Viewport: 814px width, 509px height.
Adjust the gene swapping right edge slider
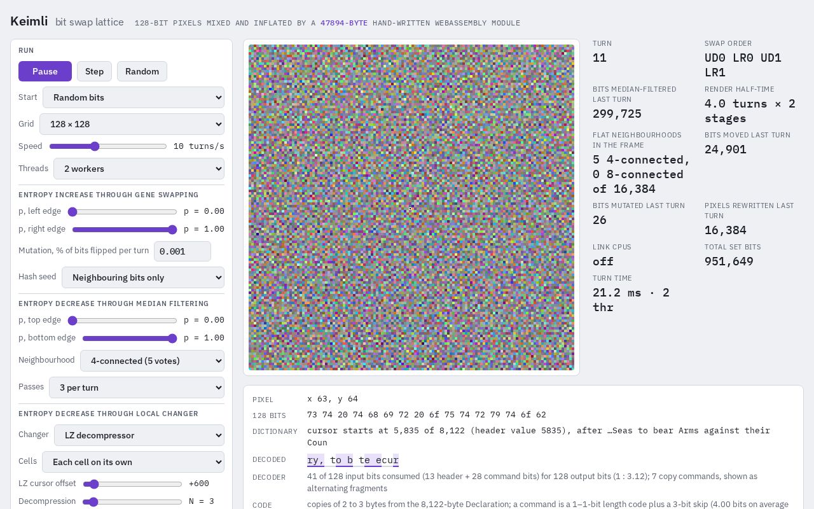125,229
